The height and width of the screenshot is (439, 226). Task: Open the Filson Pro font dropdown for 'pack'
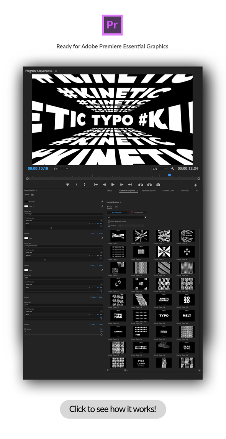[x=64, y=311]
